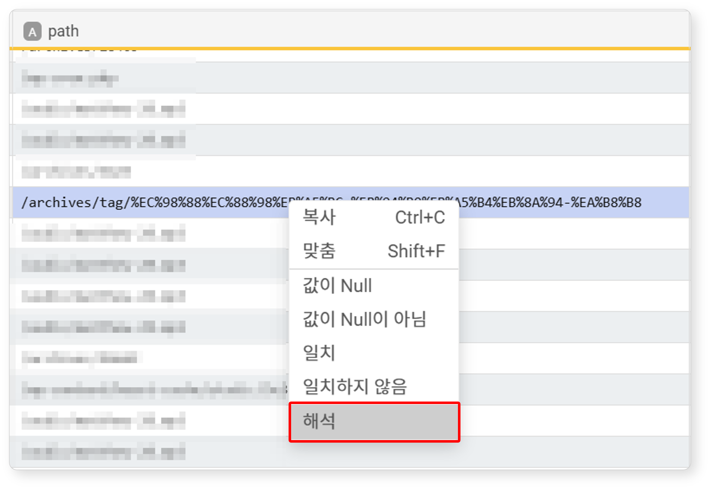Choose 맞춤 from the context menu

point(374,251)
